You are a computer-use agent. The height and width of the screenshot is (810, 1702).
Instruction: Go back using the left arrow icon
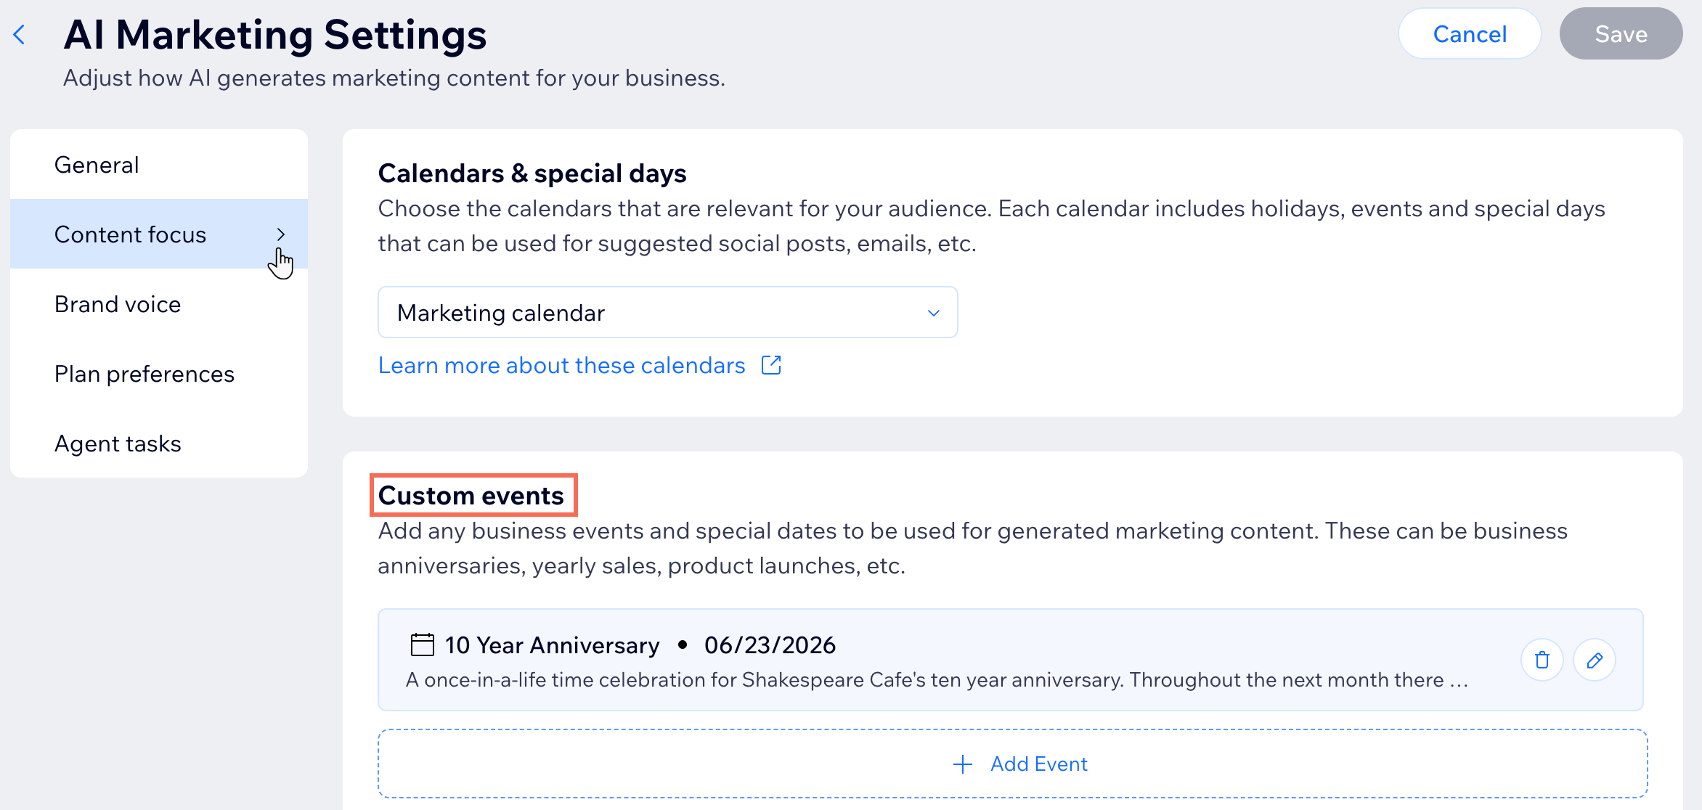(20, 34)
